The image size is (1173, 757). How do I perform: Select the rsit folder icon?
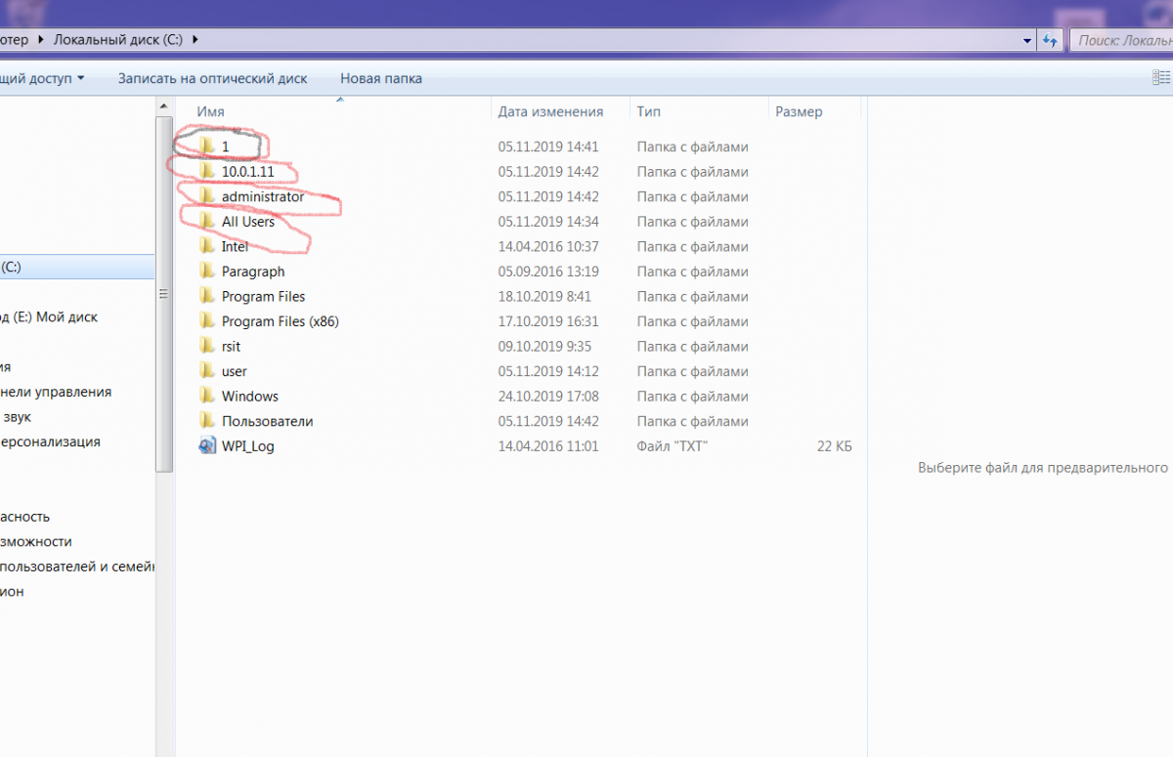(206, 346)
